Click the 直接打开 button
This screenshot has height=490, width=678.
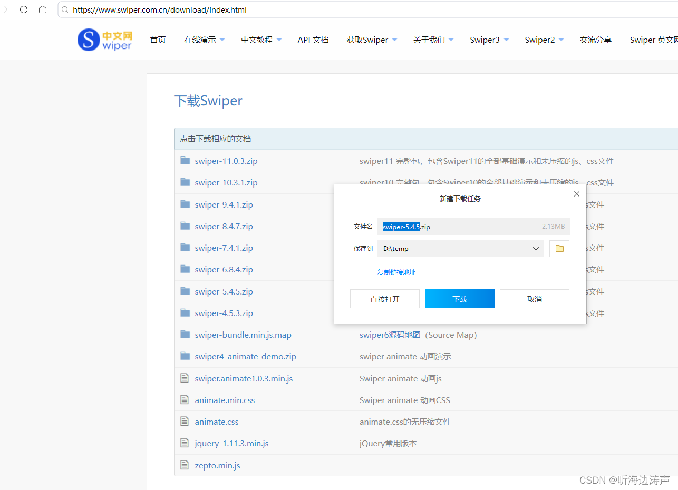point(385,299)
